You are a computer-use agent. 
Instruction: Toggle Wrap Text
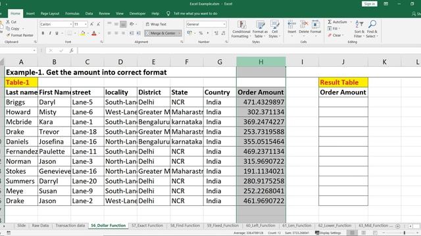point(156,24)
